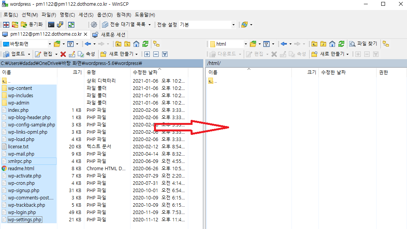Open preferences gear icon
This screenshot has width=407, height=229.
point(94,25)
